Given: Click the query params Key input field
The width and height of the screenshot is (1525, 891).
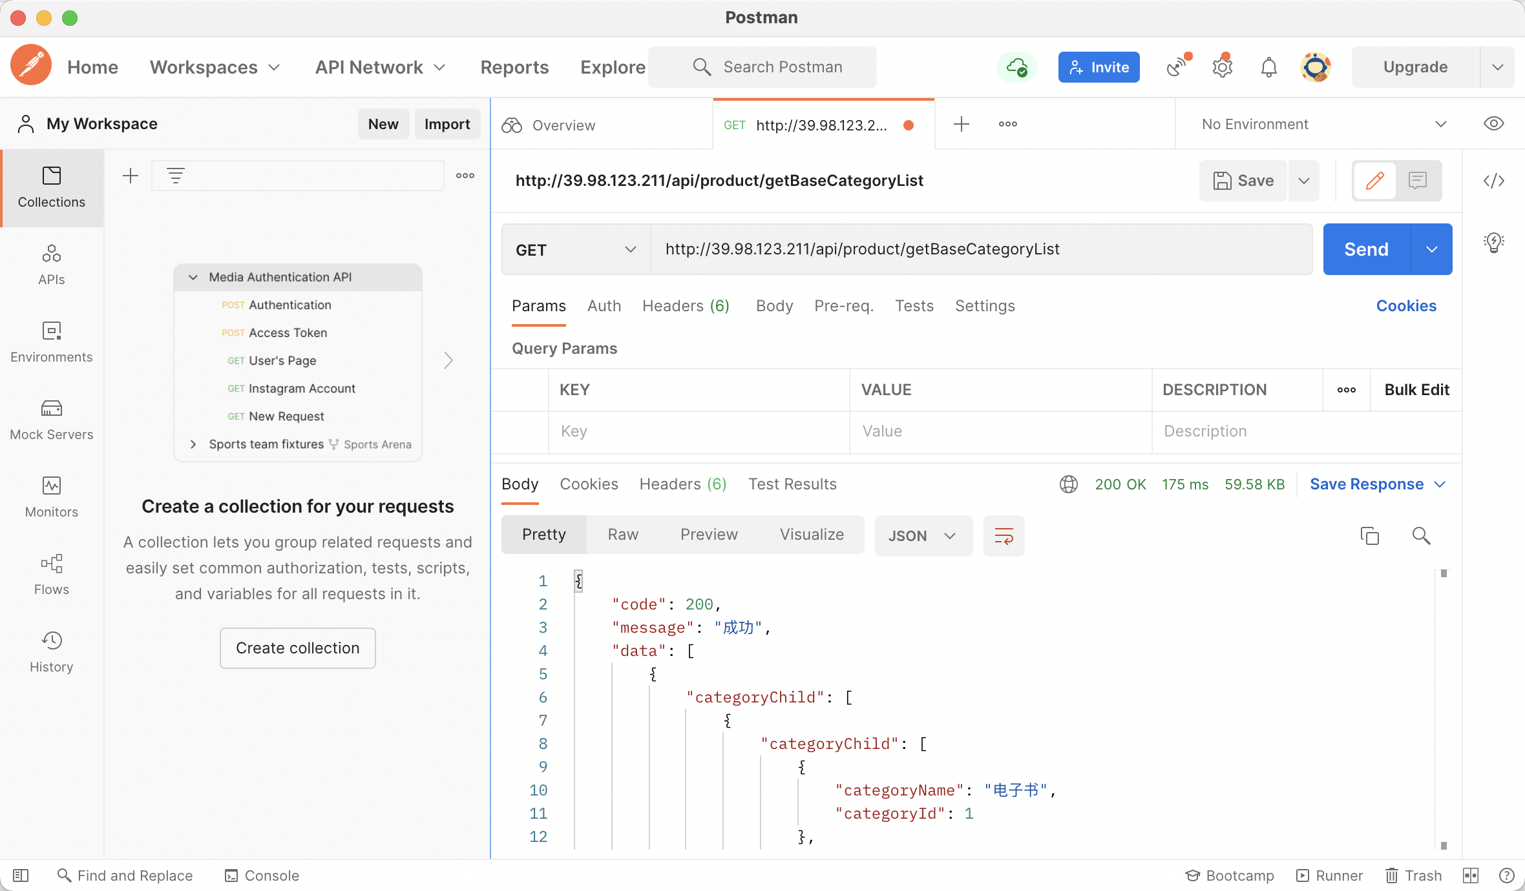Looking at the screenshot, I should [x=698, y=431].
